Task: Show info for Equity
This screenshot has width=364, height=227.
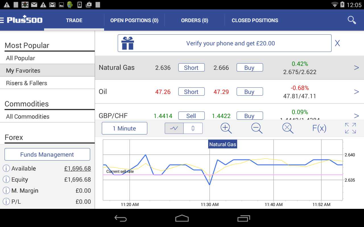Action: (6, 179)
